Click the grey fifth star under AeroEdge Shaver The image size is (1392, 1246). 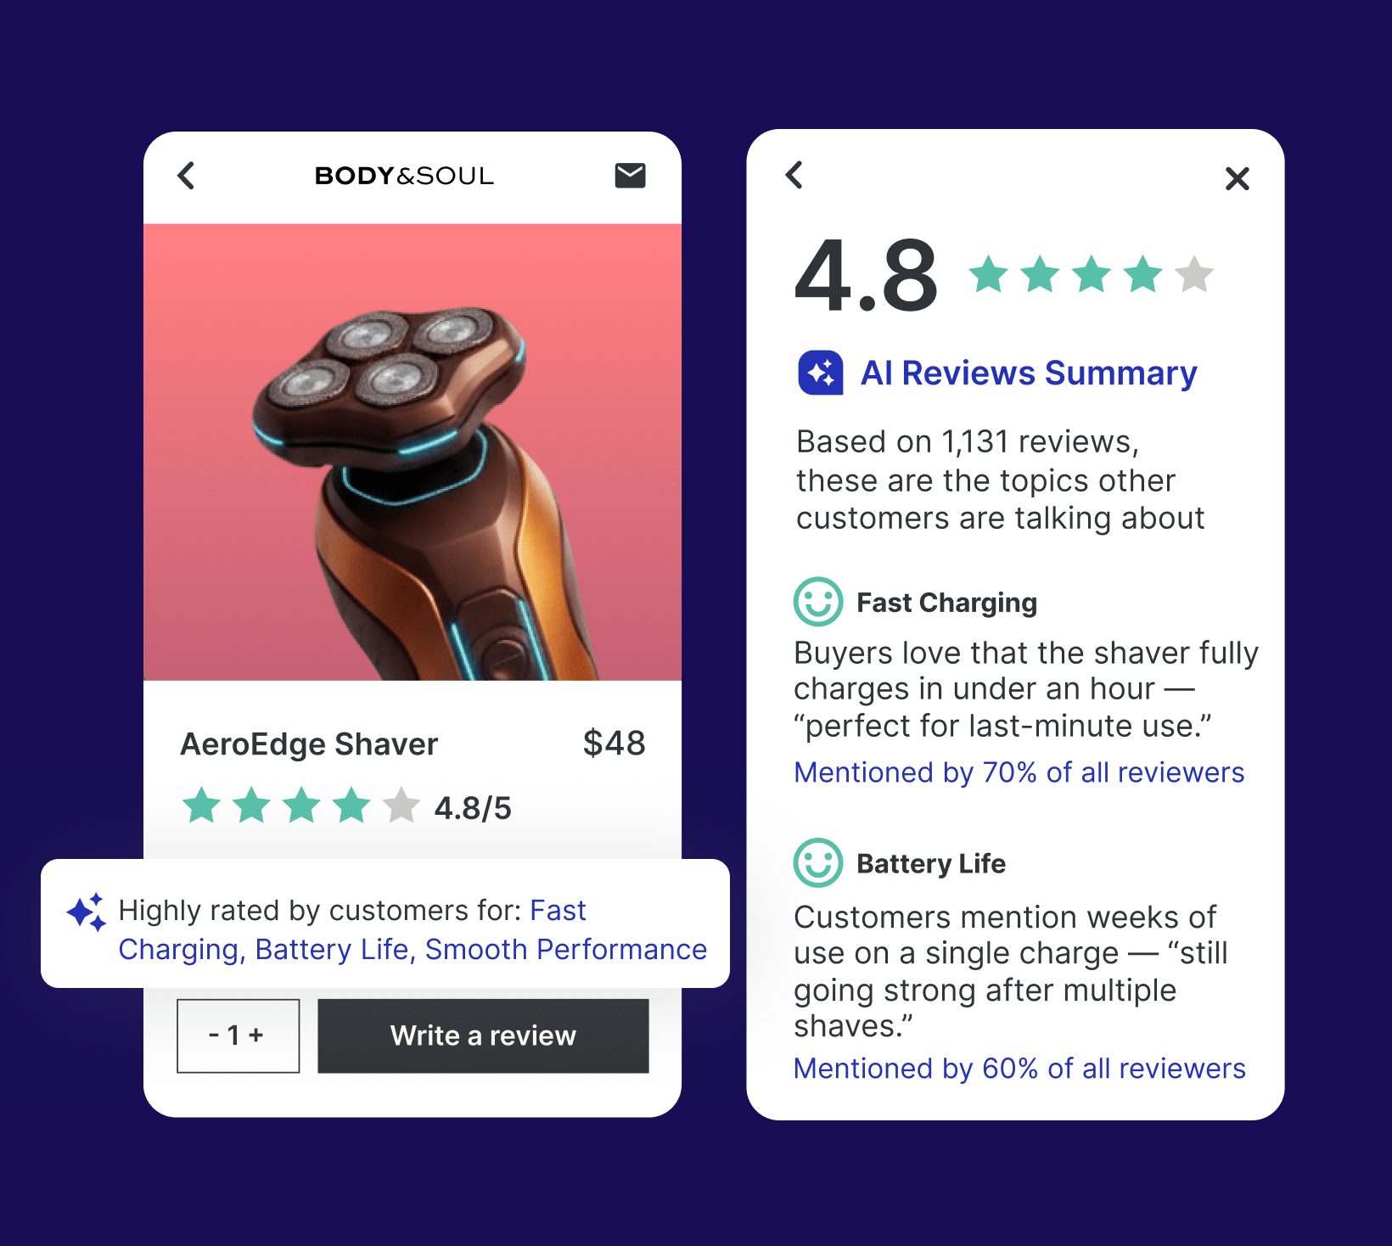401,805
